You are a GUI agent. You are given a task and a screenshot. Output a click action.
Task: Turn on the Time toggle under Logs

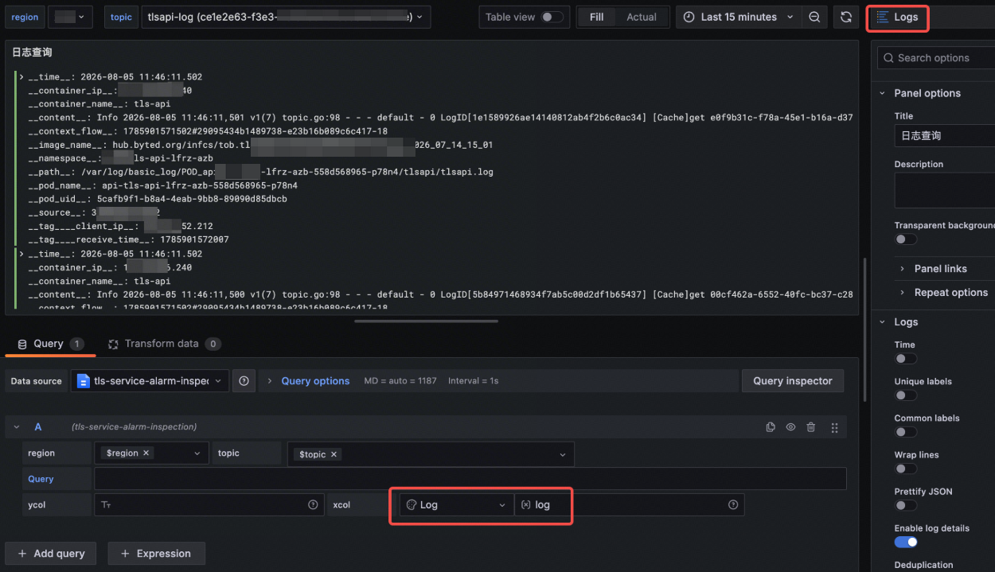pyautogui.click(x=906, y=359)
